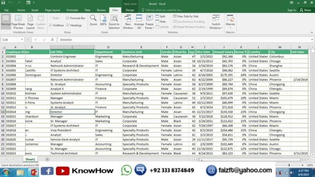
Task: Hide the current window
Action: pos(160,22)
